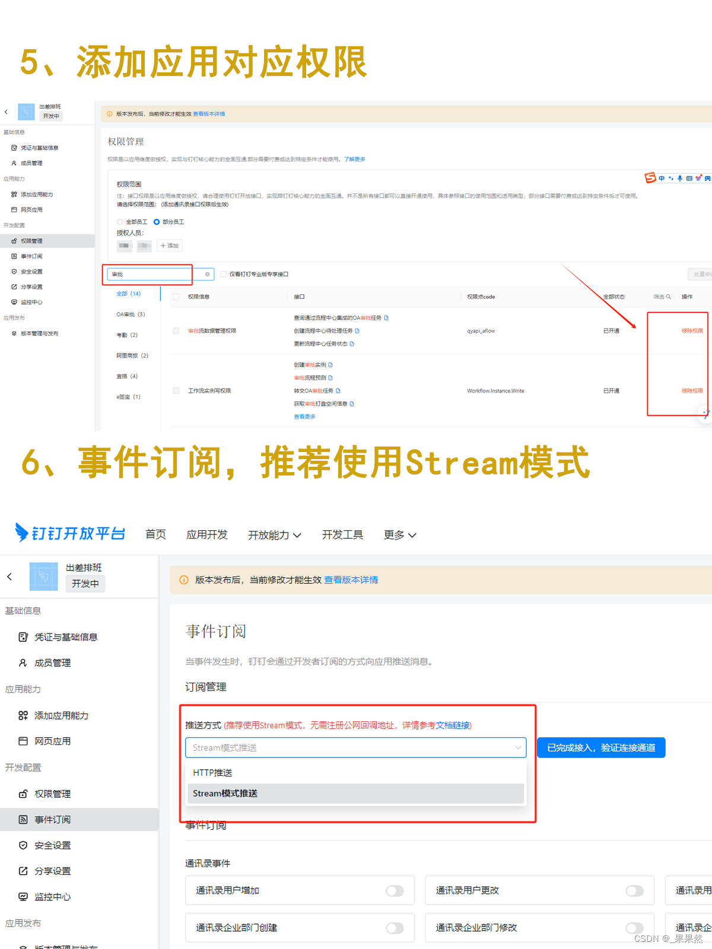The width and height of the screenshot is (712, 949).
Task: Open 首页 in top navigation
Action: click(x=155, y=535)
